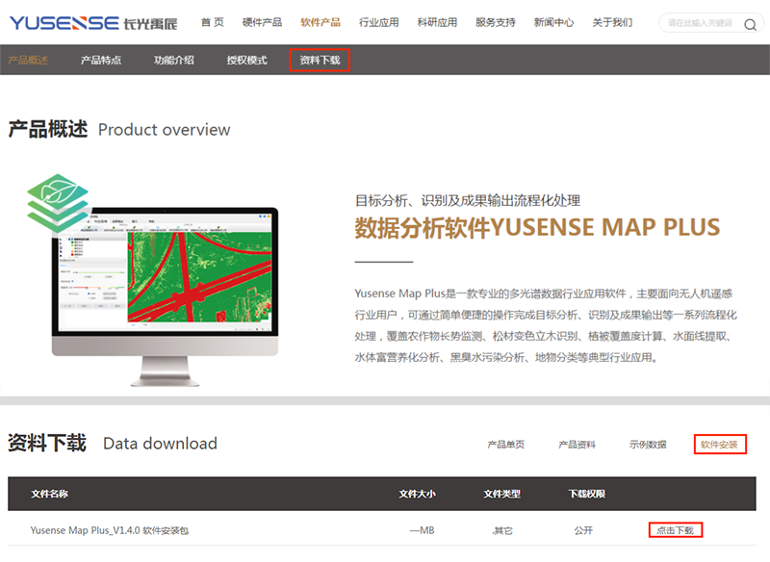Click the monitor product screenshot image
The image size is (770, 562).
165,296
